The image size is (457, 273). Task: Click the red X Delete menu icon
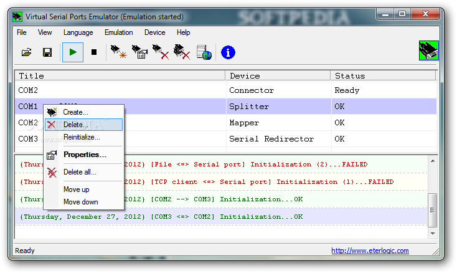click(52, 125)
